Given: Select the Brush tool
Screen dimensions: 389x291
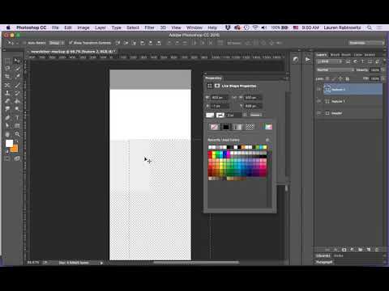Looking at the screenshot, I should coord(17,85).
